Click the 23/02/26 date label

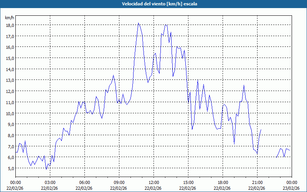click(291, 188)
